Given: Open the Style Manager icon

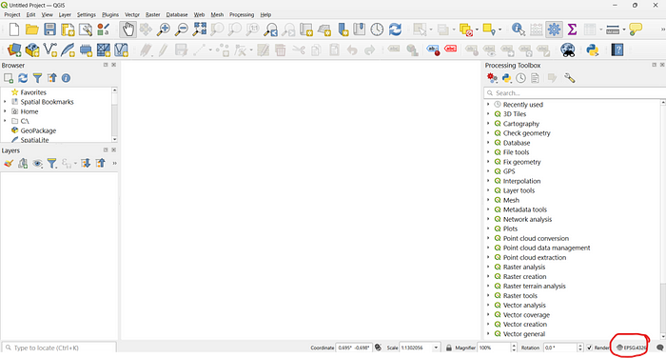Looking at the screenshot, I should (103, 30).
